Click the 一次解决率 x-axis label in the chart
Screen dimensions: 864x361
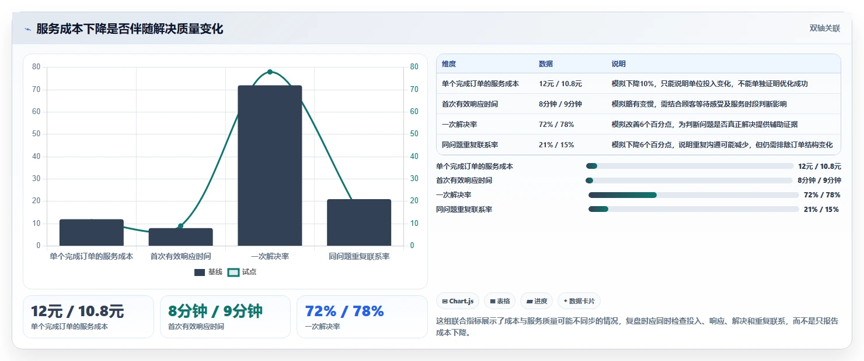coord(270,256)
